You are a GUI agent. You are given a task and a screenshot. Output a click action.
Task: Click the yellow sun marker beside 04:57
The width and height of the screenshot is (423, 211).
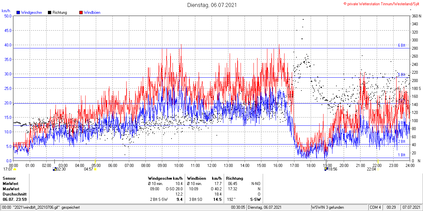(x=96, y=169)
